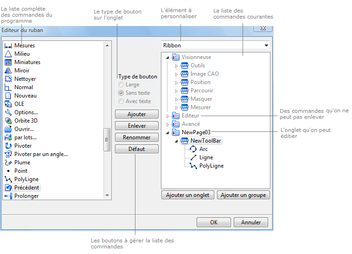Select the Miroir command icon
Screen dimensions: 352x254
[8, 71]
